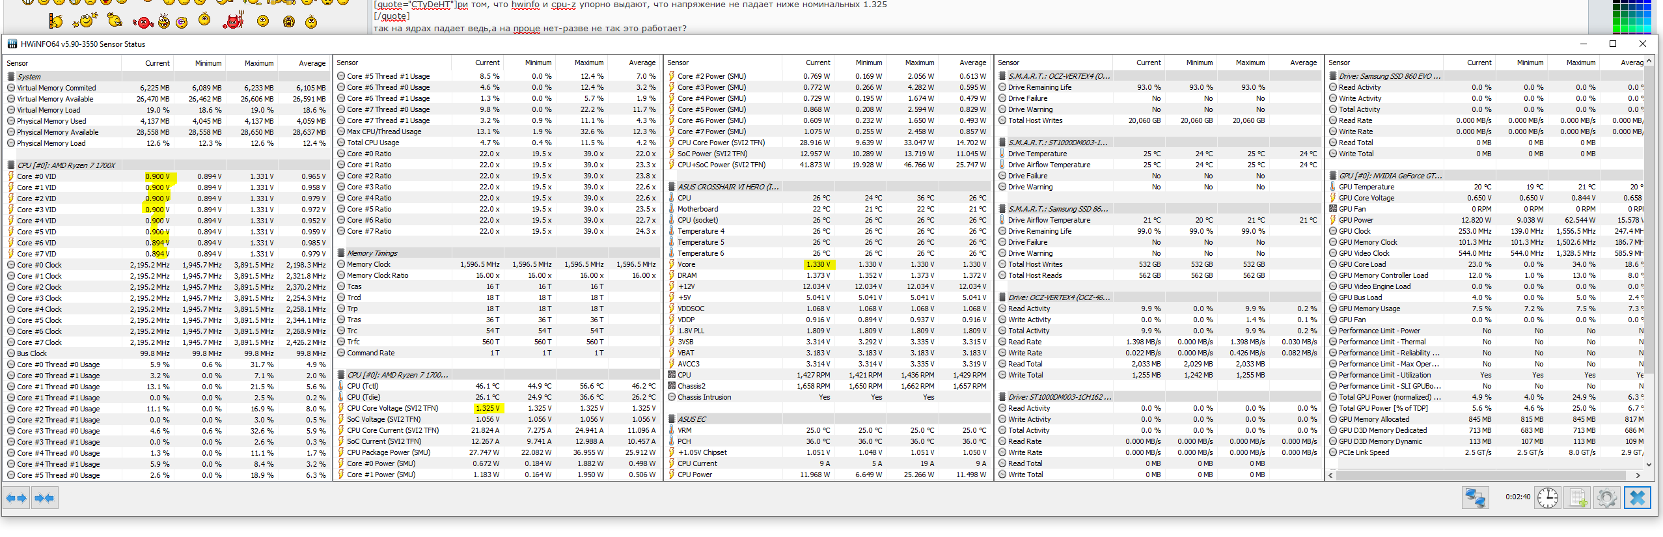
Task: Select the +1.05V Chipset row
Action: (828, 452)
